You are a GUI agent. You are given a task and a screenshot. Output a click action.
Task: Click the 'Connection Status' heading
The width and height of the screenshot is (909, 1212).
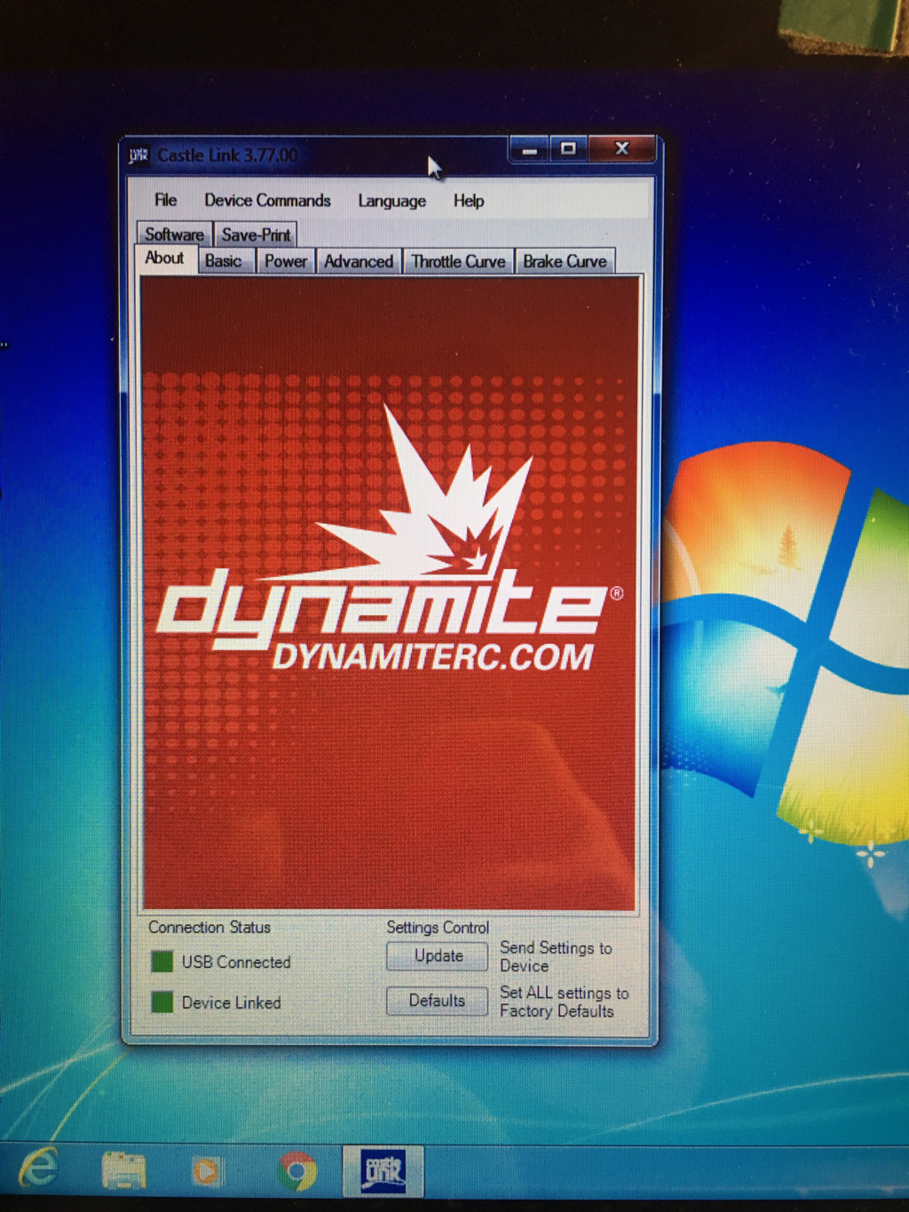pos(209,927)
